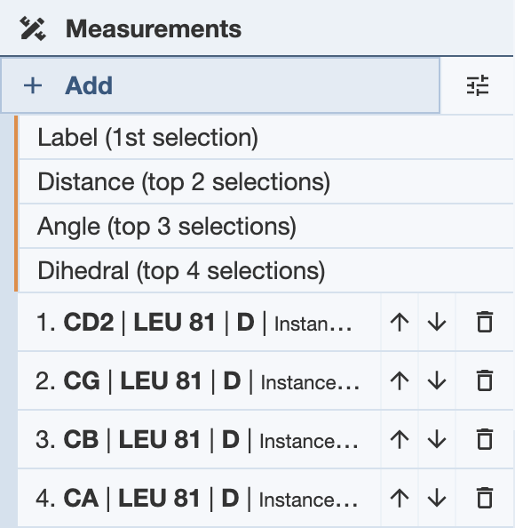Add Distance for top 2 selections
The height and width of the screenshot is (528, 515).
click(265, 182)
